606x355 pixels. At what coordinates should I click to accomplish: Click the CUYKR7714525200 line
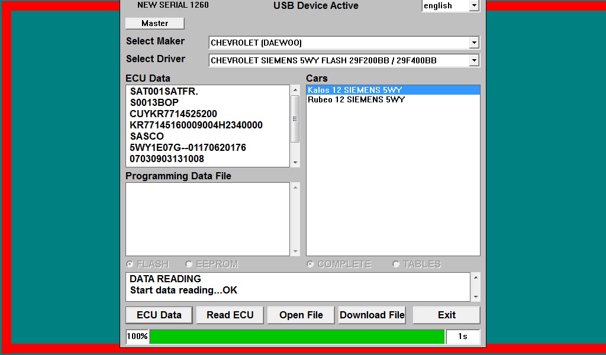(x=173, y=114)
